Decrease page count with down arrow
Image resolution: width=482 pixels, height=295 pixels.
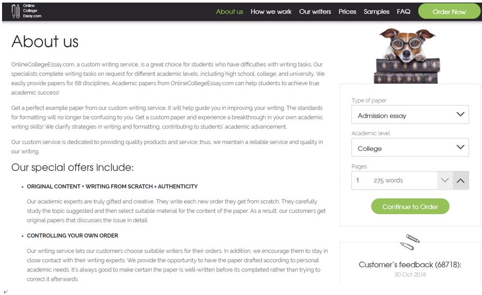tap(445, 180)
